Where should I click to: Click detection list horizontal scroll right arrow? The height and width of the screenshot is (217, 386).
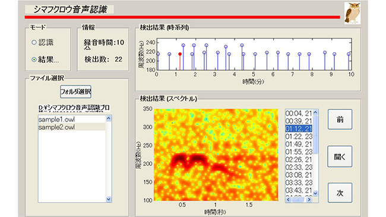pyautogui.click(x=309, y=200)
